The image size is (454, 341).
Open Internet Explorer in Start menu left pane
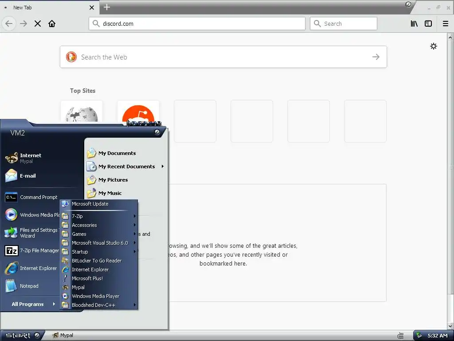(x=32, y=268)
